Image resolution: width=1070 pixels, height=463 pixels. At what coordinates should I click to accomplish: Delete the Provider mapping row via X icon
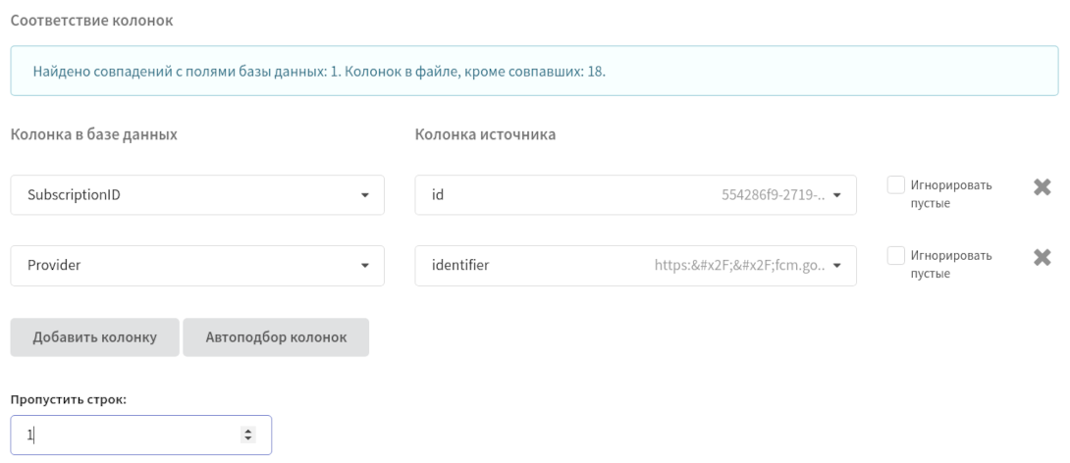coord(1042,257)
